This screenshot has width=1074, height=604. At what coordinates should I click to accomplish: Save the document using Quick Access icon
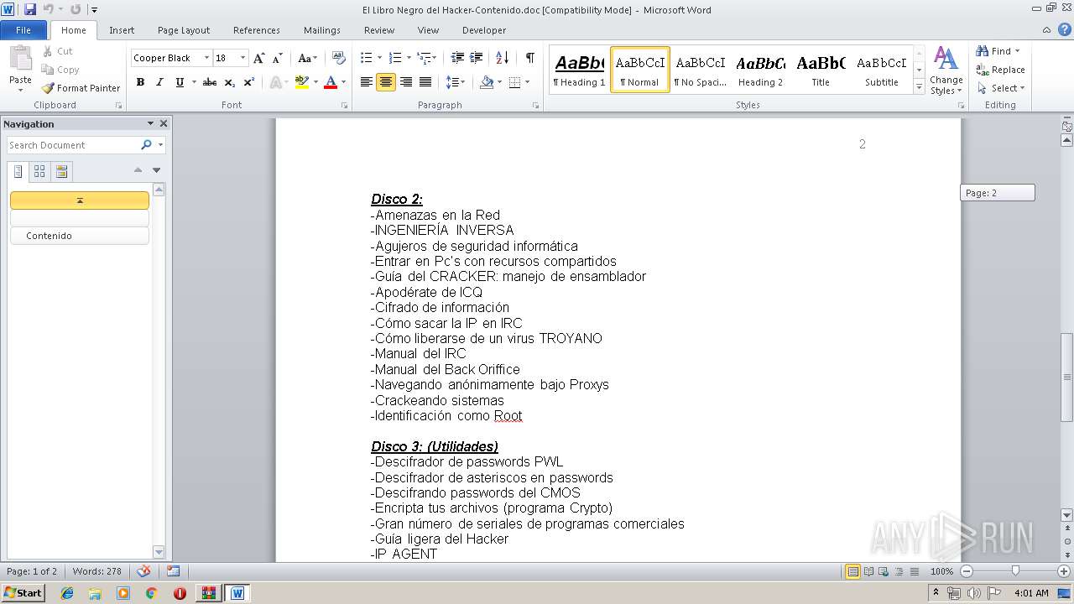[30, 9]
